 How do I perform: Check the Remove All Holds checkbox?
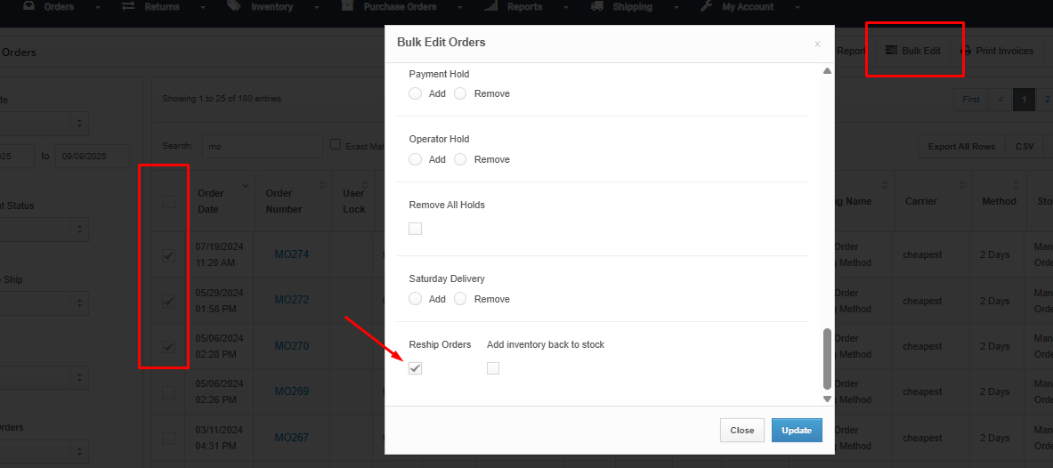point(415,229)
